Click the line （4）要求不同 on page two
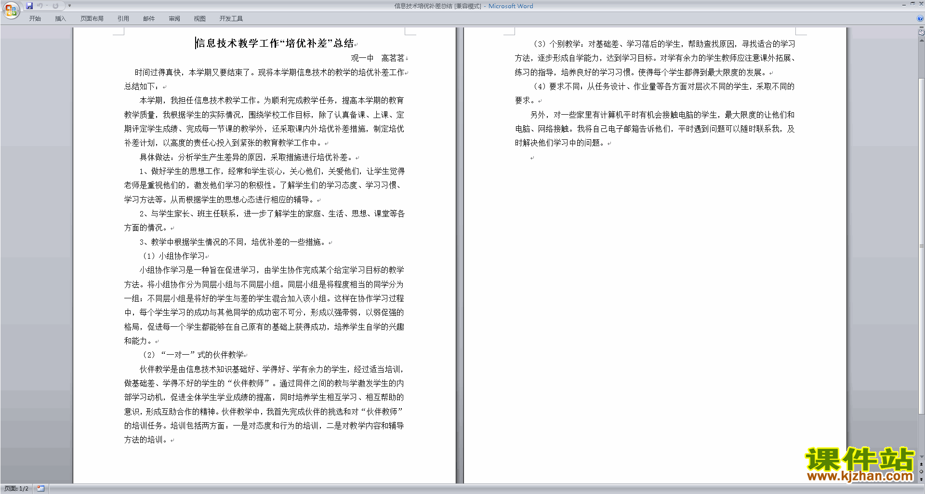The width and height of the screenshot is (925, 494). [x=663, y=86]
